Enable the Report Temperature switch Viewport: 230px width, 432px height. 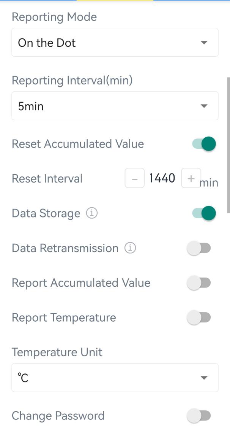(199, 318)
